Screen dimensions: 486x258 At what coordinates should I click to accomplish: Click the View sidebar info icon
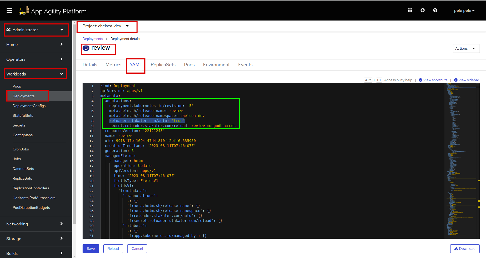[x=455, y=80]
